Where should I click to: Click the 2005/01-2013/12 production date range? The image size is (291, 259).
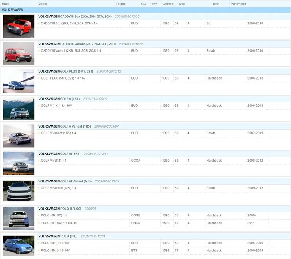108,71
